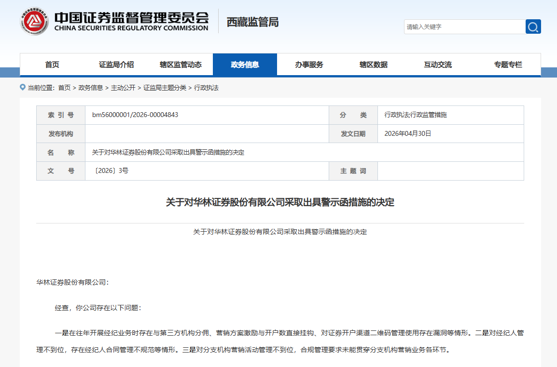Open the 辖区监管动态 navigation tab
Viewport: 557px width, 367px height.
(x=181, y=65)
